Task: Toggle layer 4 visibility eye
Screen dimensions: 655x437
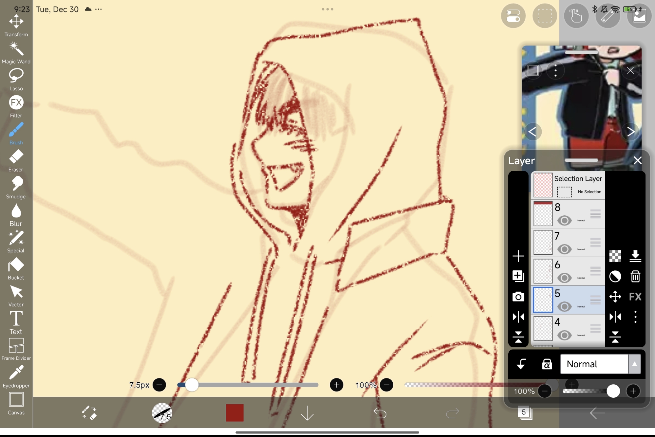Action: coord(564,336)
